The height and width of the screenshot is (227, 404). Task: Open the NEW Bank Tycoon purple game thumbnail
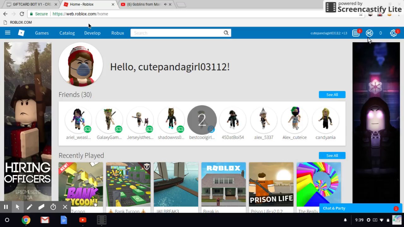pyautogui.click(x=81, y=184)
